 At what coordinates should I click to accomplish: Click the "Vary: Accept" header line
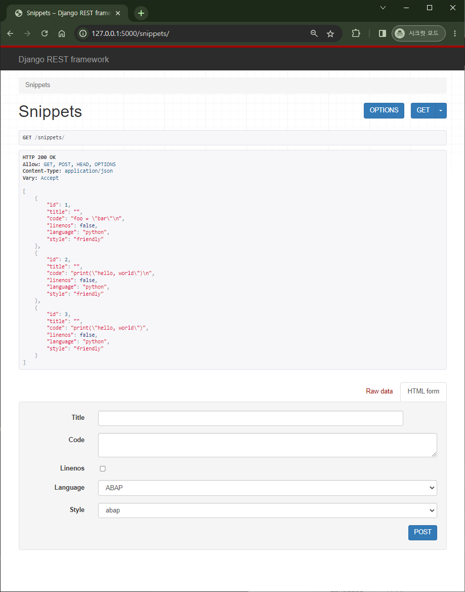point(40,178)
